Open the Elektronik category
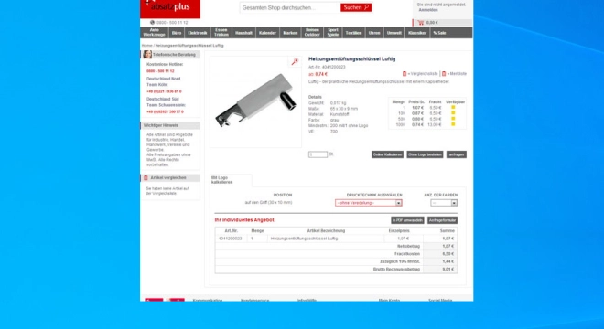This screenshot has width=604, height=329. pyautogui.click(x=198, y=33)
